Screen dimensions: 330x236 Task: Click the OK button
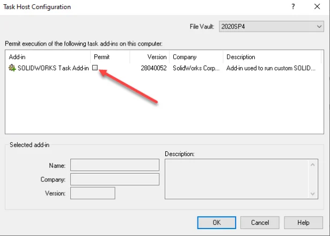pos(217,223)
